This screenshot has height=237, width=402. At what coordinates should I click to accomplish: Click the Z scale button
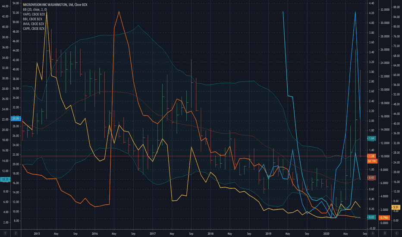[16, 233]
